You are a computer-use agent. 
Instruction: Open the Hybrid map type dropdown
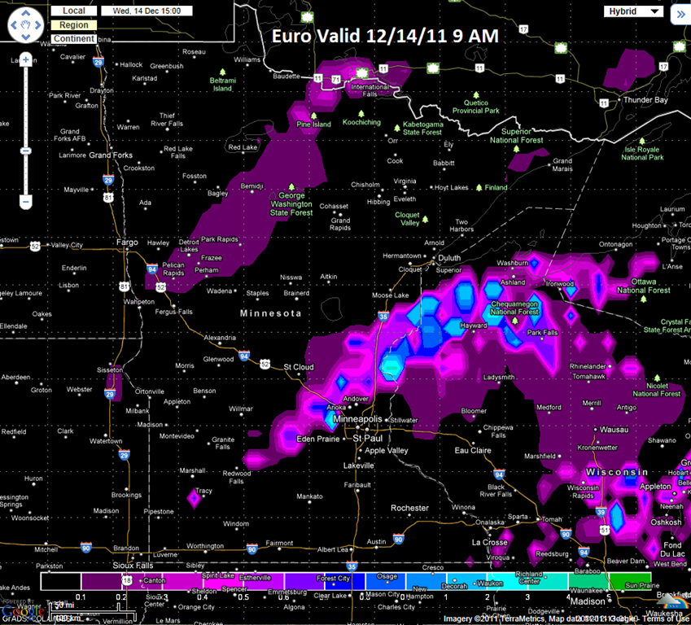click(x=633, y=11)
